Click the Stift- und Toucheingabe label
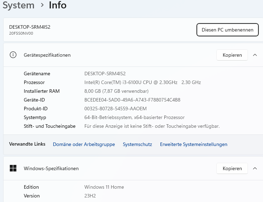 point(50,126)
